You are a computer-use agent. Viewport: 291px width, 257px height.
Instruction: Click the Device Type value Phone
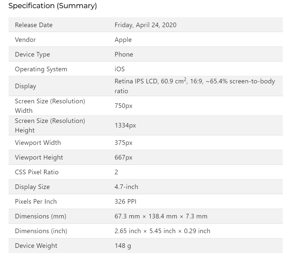(124, 54)
